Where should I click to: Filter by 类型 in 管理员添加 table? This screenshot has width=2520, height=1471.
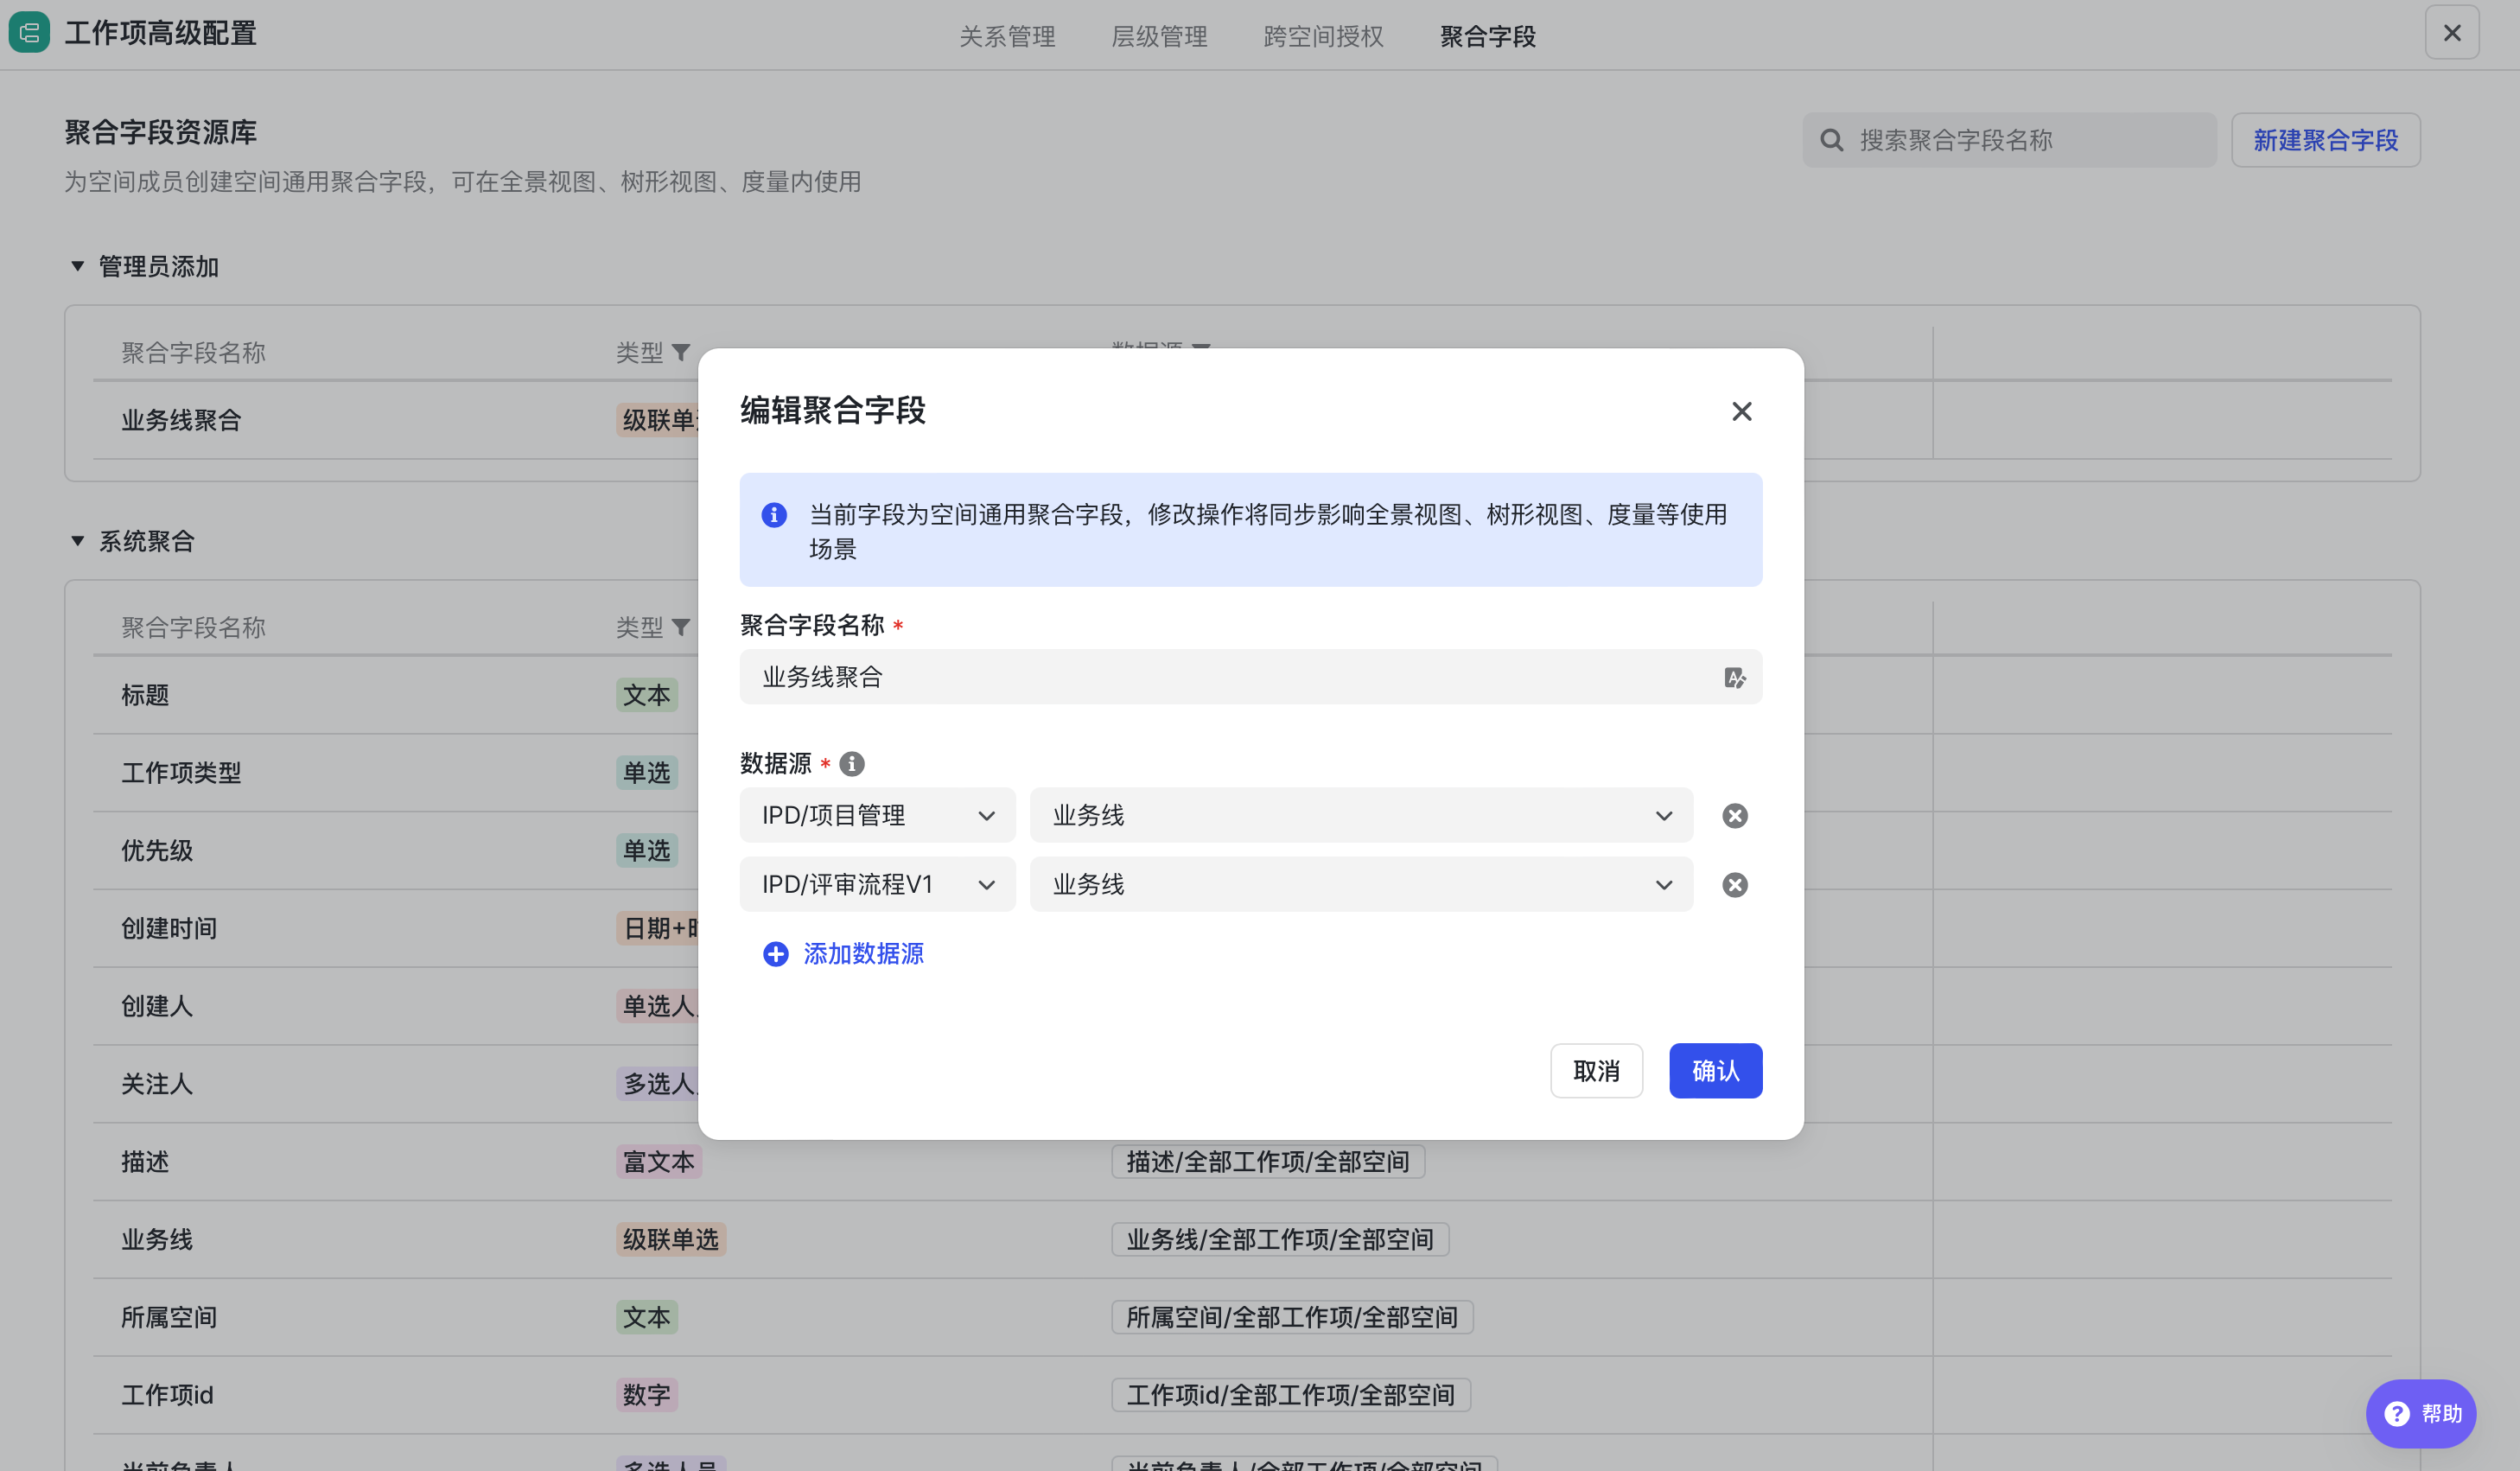681,352
